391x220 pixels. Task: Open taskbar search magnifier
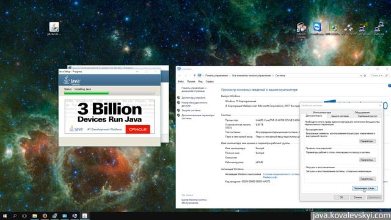[x=15, y=216]
